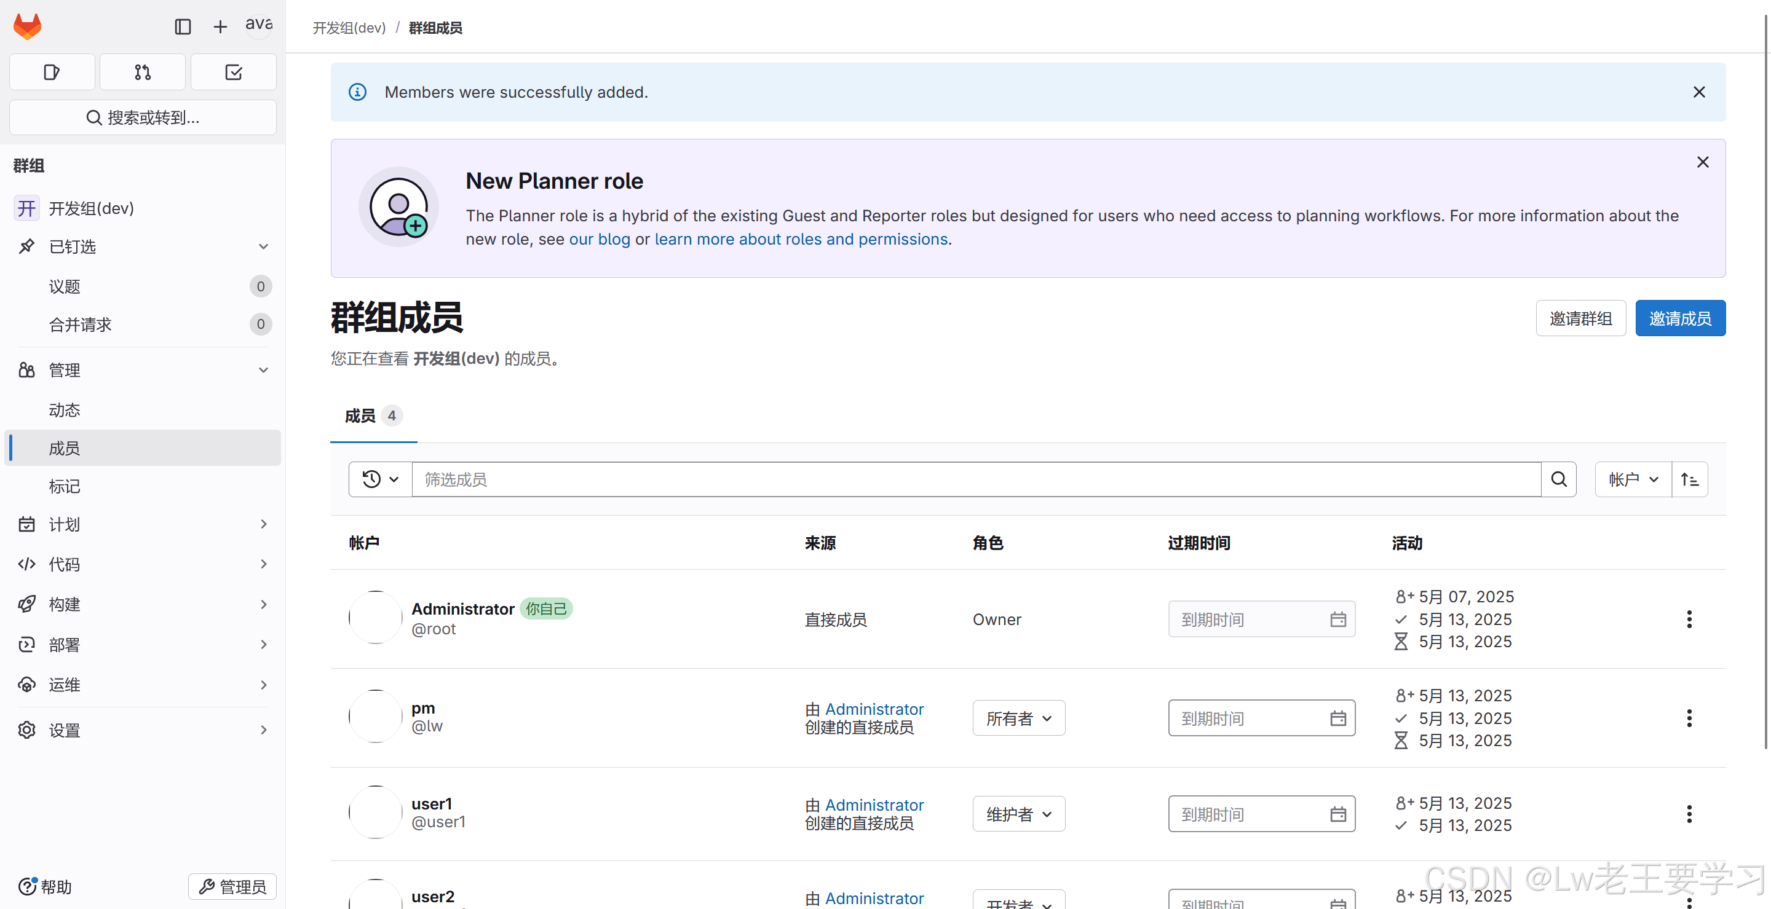The image size is (1771, 909).
Task: Dismiss the members added success alert
Action: tap(1699, 92)
